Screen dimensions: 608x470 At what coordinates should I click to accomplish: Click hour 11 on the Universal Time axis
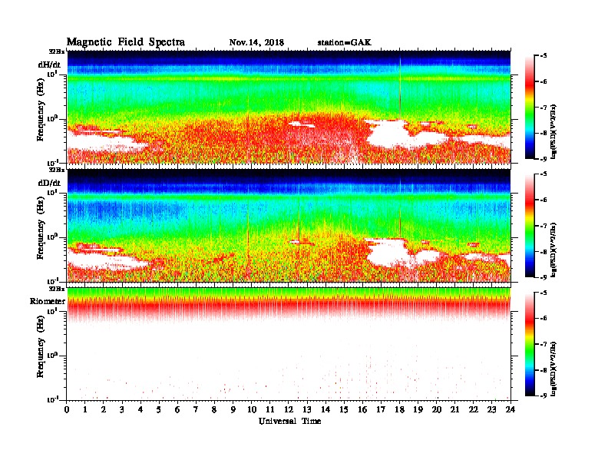tap(270, 410)
